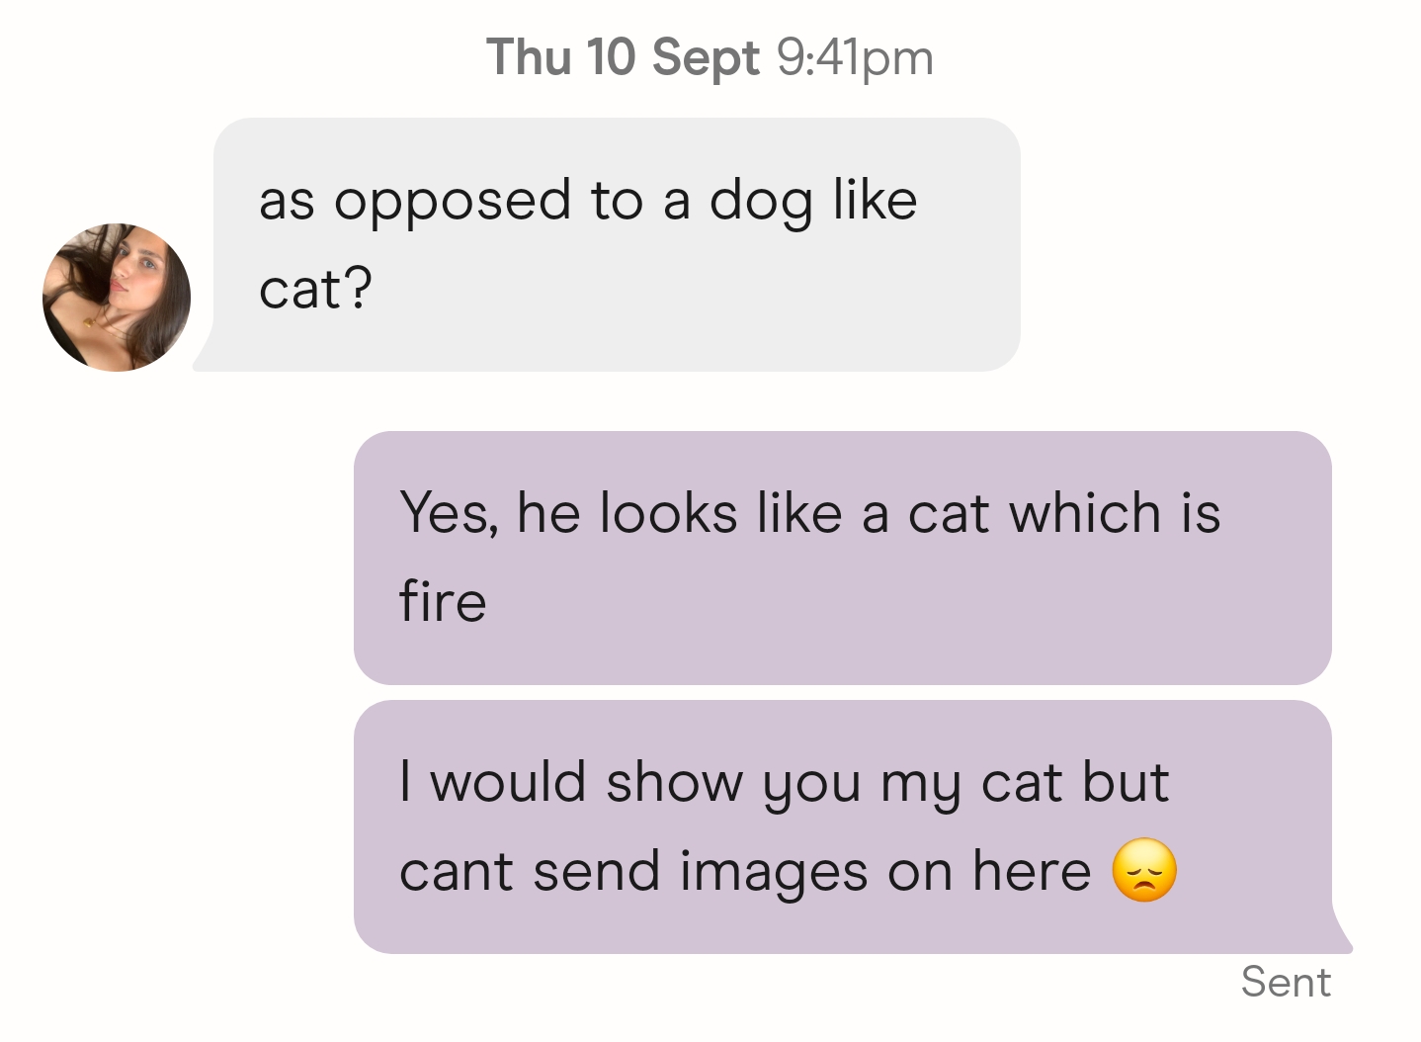Select the 'as opposed to a dog like cat?' message
Image resolution: width=1421 pixels, height=1042 pixels.
[617, 244]
